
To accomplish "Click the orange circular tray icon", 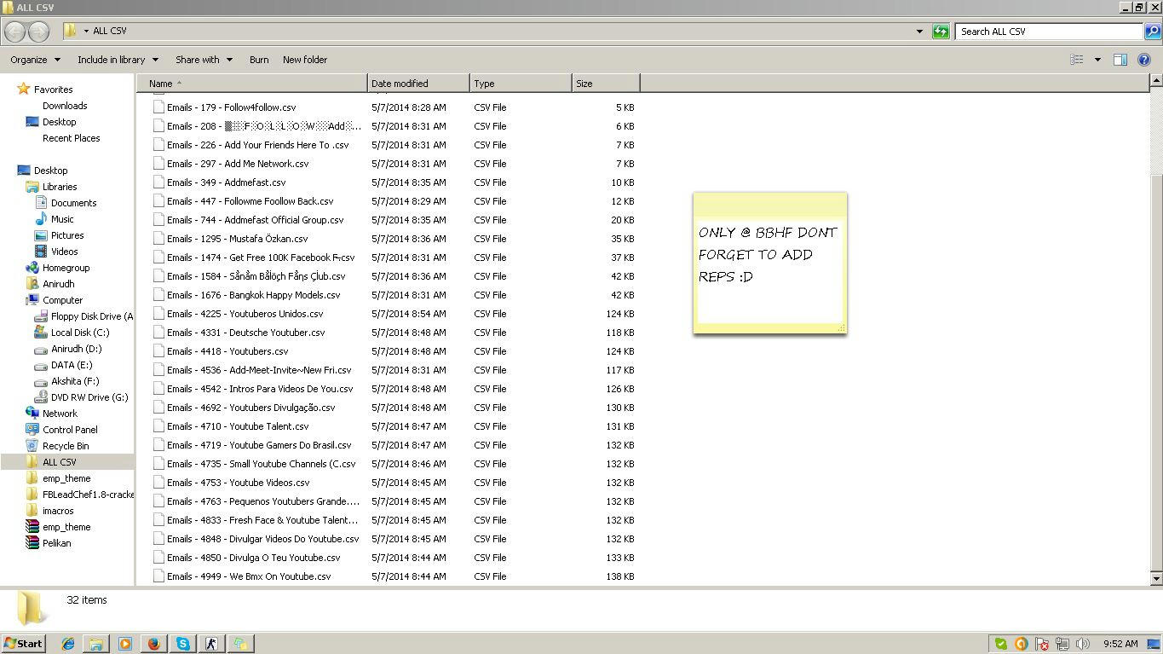I will pyautogui.click(x=1021, y=644).
